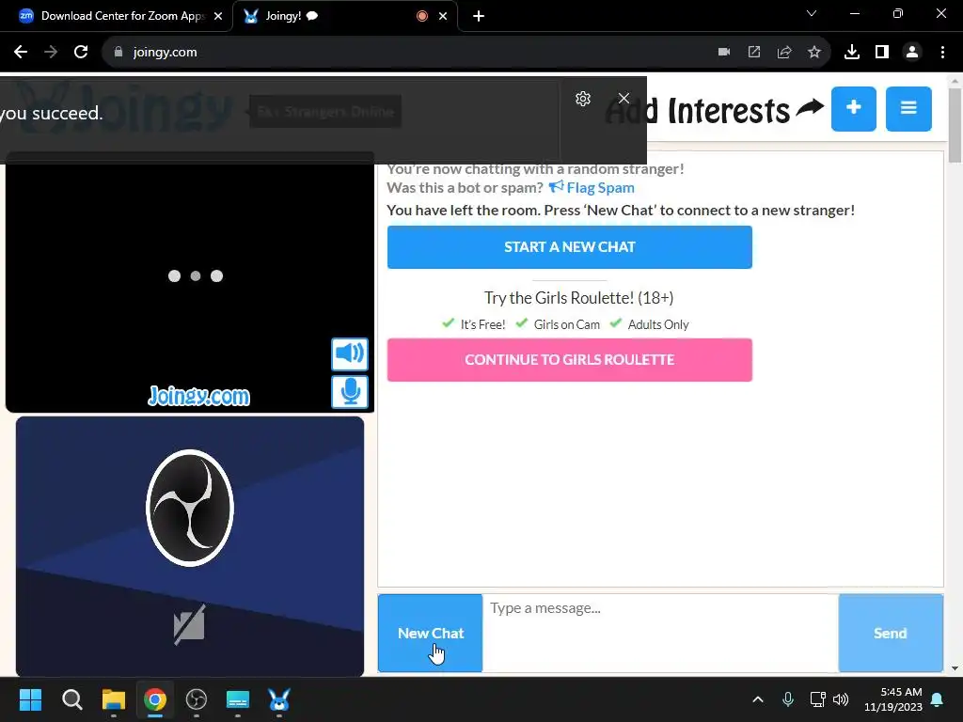Click microphone icon in system tray

click(788, 699)
